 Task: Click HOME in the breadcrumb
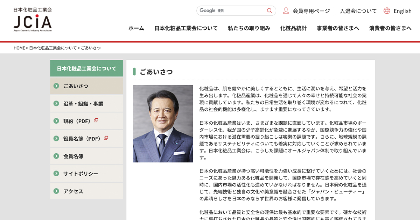19,48
